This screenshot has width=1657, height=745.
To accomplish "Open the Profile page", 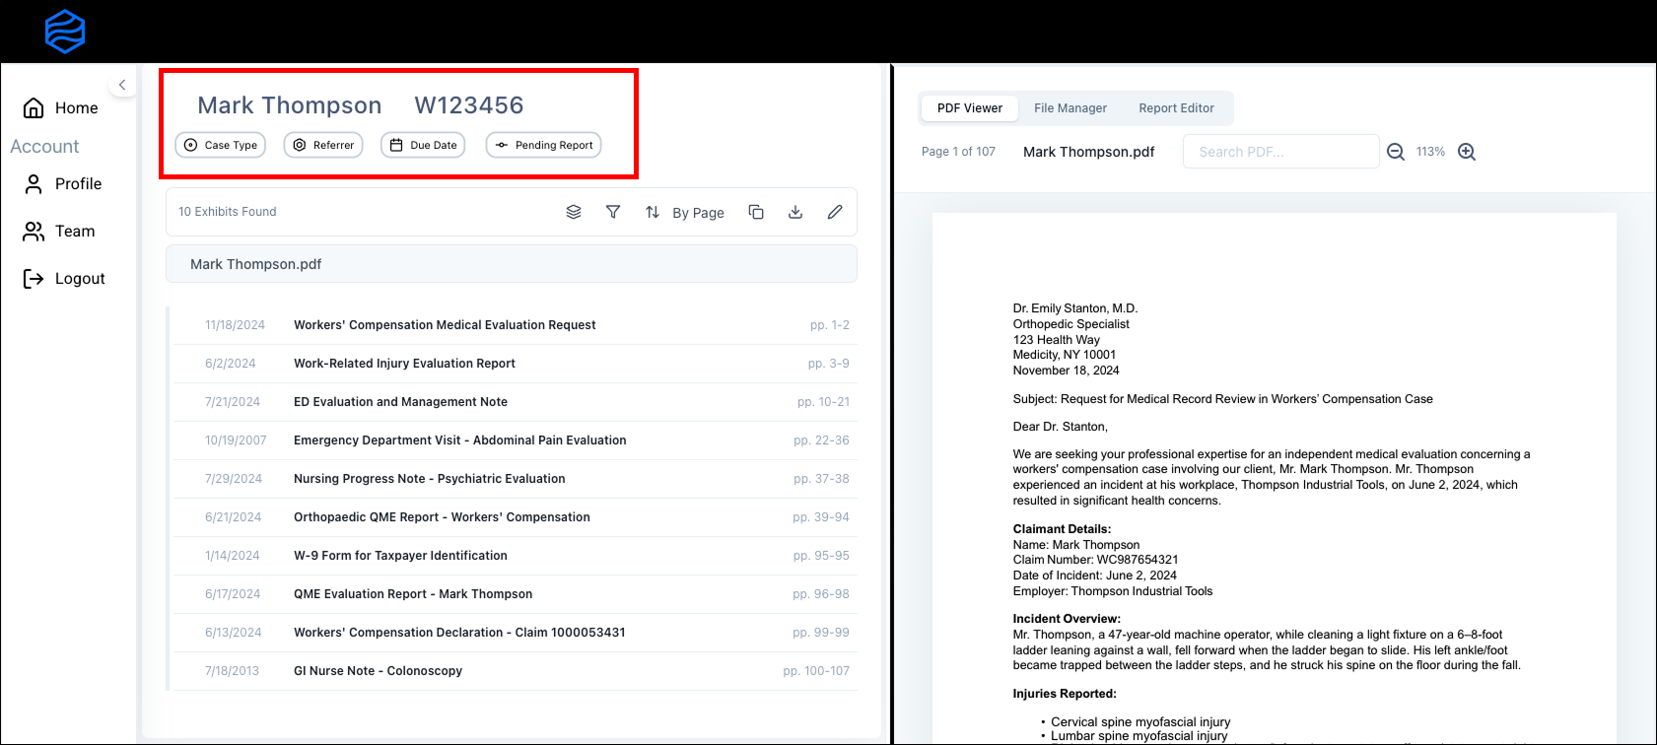I will click(63, 183).
